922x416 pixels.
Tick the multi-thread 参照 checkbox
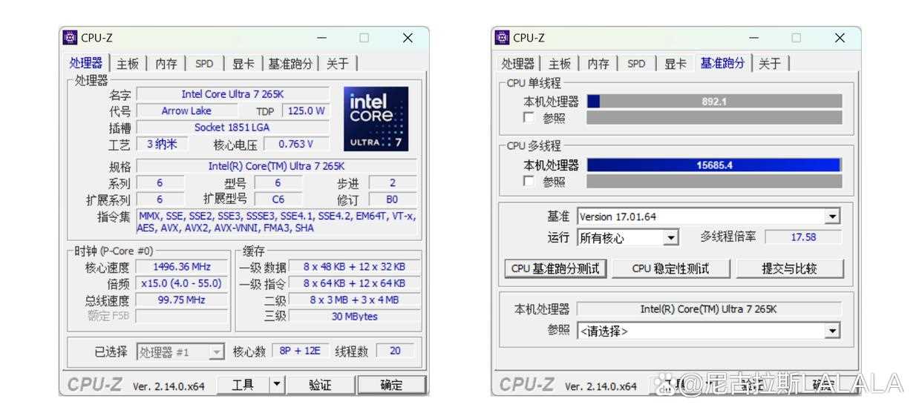tap(529, 182)
